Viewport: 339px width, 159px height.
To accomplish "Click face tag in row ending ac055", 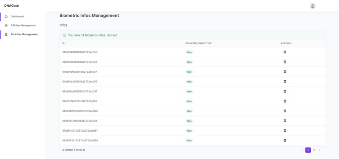I will [189, 62].
